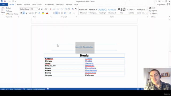Shrink font size with the smaller A icon
Image resolution: width=171 pixels, height=96 pixels.
coord(42,9)
